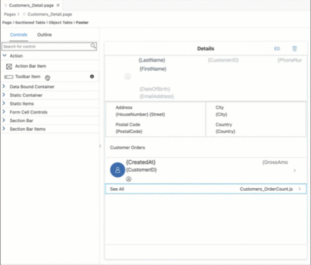Select the Action Bar Item control icon
This screenshot has height=265, width=311.
pos(9,67)
